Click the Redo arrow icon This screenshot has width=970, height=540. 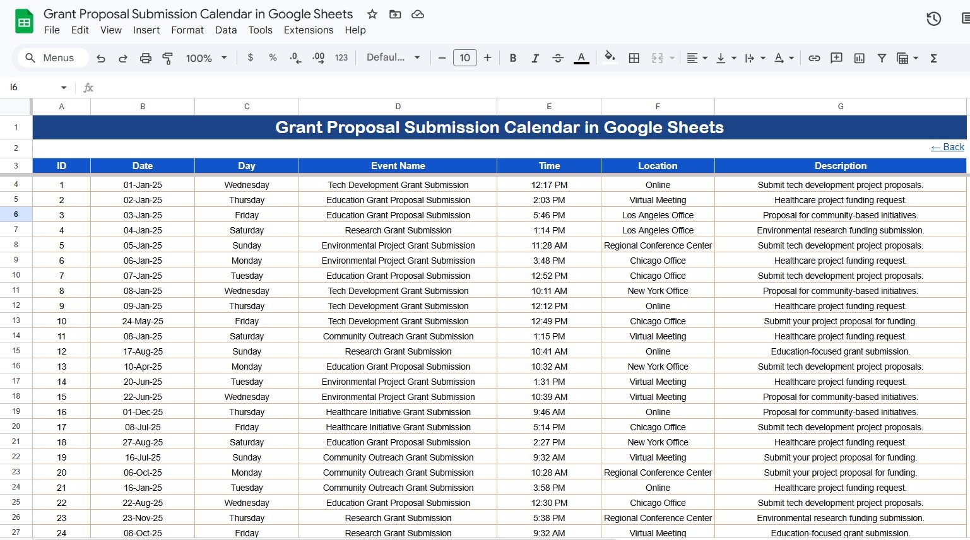(x=123, y=58)
